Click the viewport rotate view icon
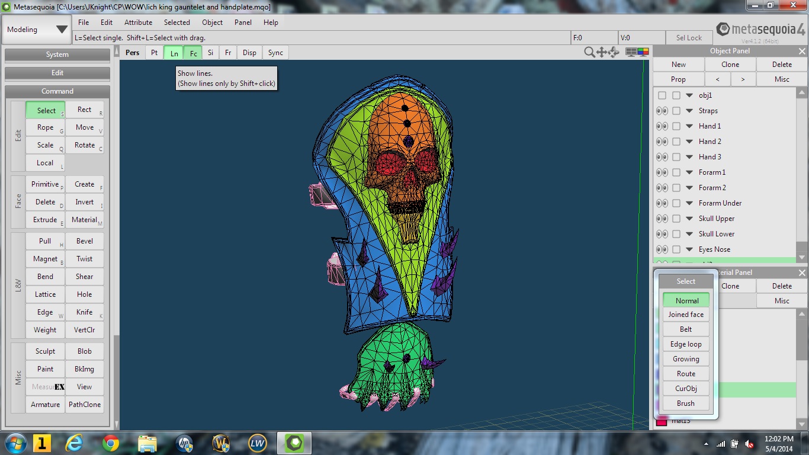 pyautogui.click(x=614, y=52)
